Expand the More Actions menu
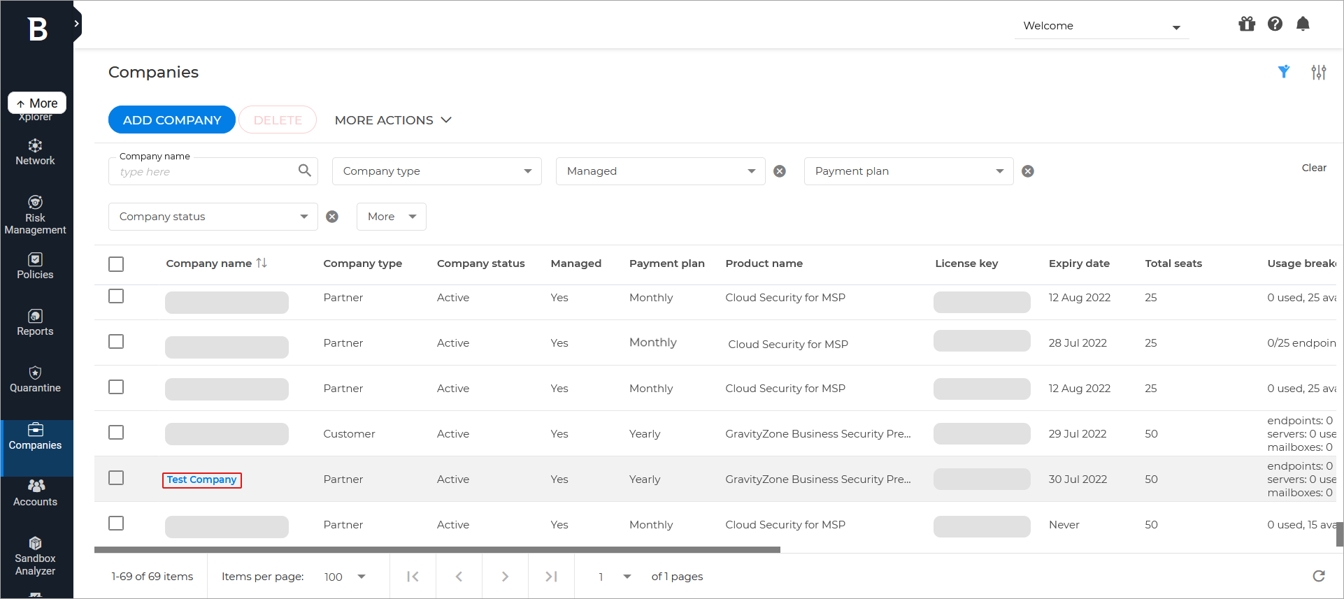 pyautogui.click(x=393, y=120)
